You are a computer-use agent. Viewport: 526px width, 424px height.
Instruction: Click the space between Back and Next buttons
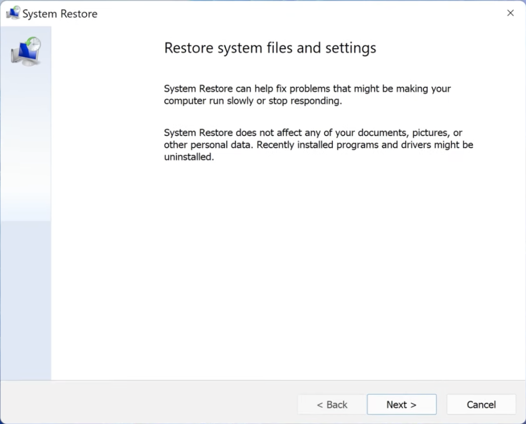[367, 404]
